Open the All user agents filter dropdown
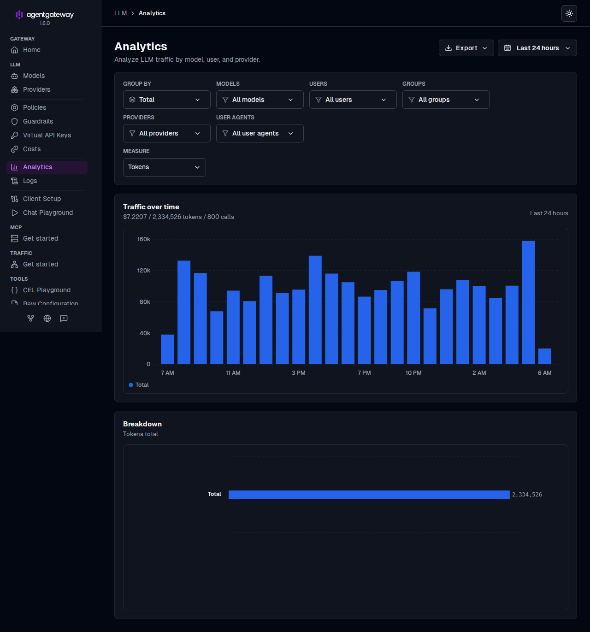Screen dimensions: 590x632 pos(260,133)
